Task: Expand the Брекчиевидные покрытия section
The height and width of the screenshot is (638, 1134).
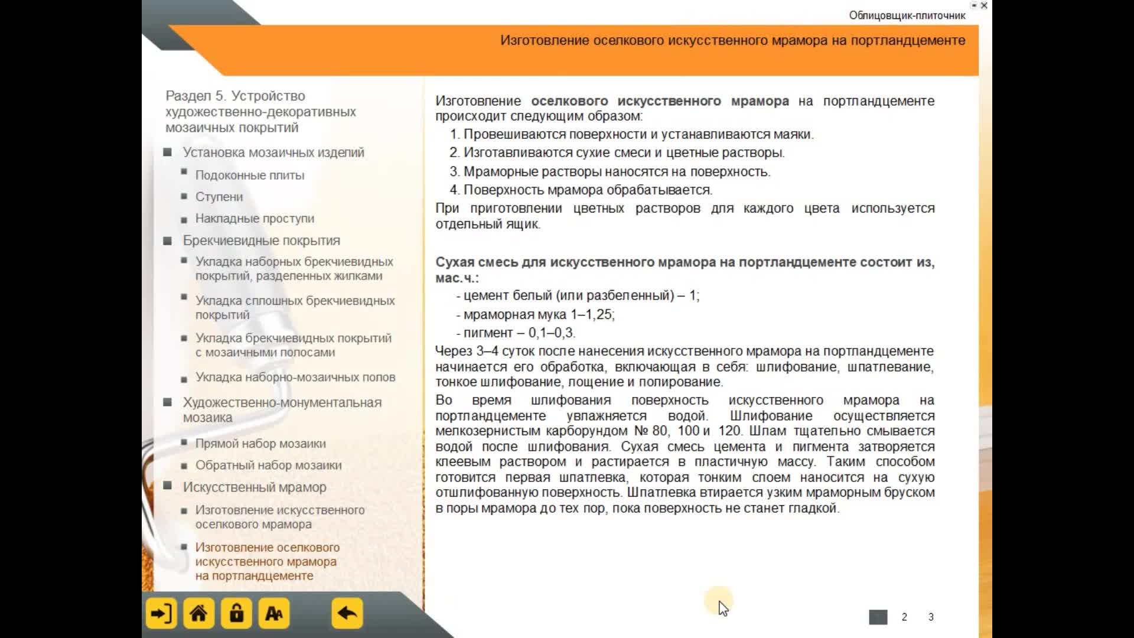Action: [261, 240]
